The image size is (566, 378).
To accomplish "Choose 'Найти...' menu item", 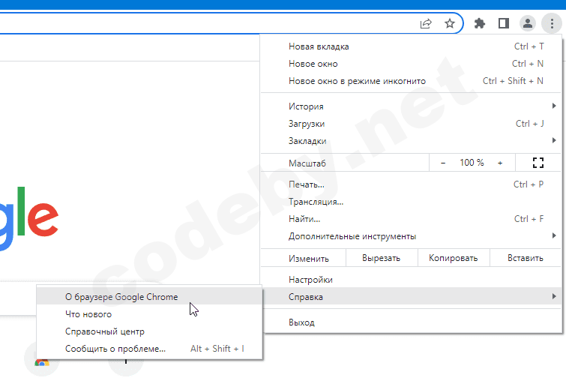I will [x=411, y=219].
